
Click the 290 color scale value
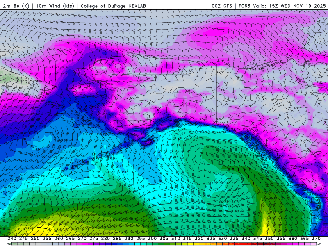129,239
